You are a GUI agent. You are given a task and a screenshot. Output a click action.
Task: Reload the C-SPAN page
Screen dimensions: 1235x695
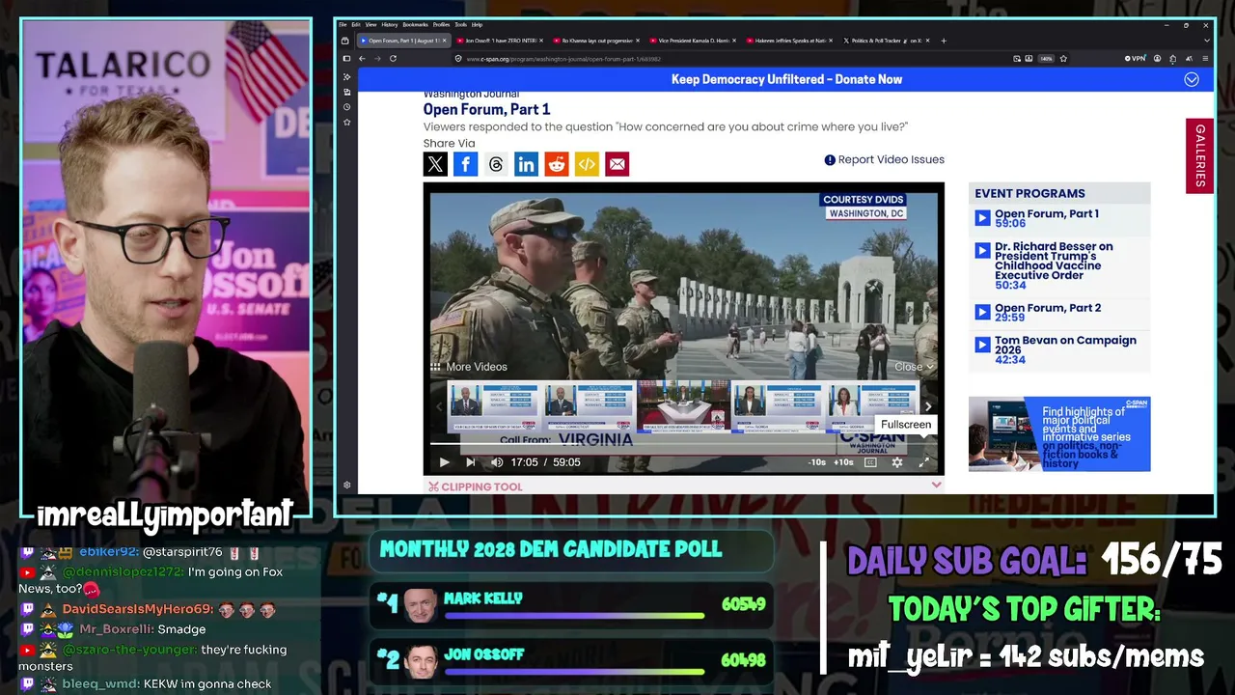[393, 59]
